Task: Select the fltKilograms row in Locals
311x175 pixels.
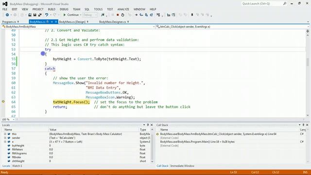Action: (x=77, y=154)
